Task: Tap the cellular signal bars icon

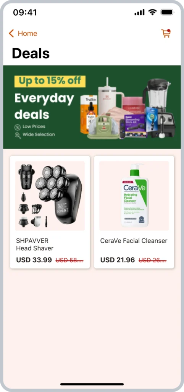Action: coord(139,12)
